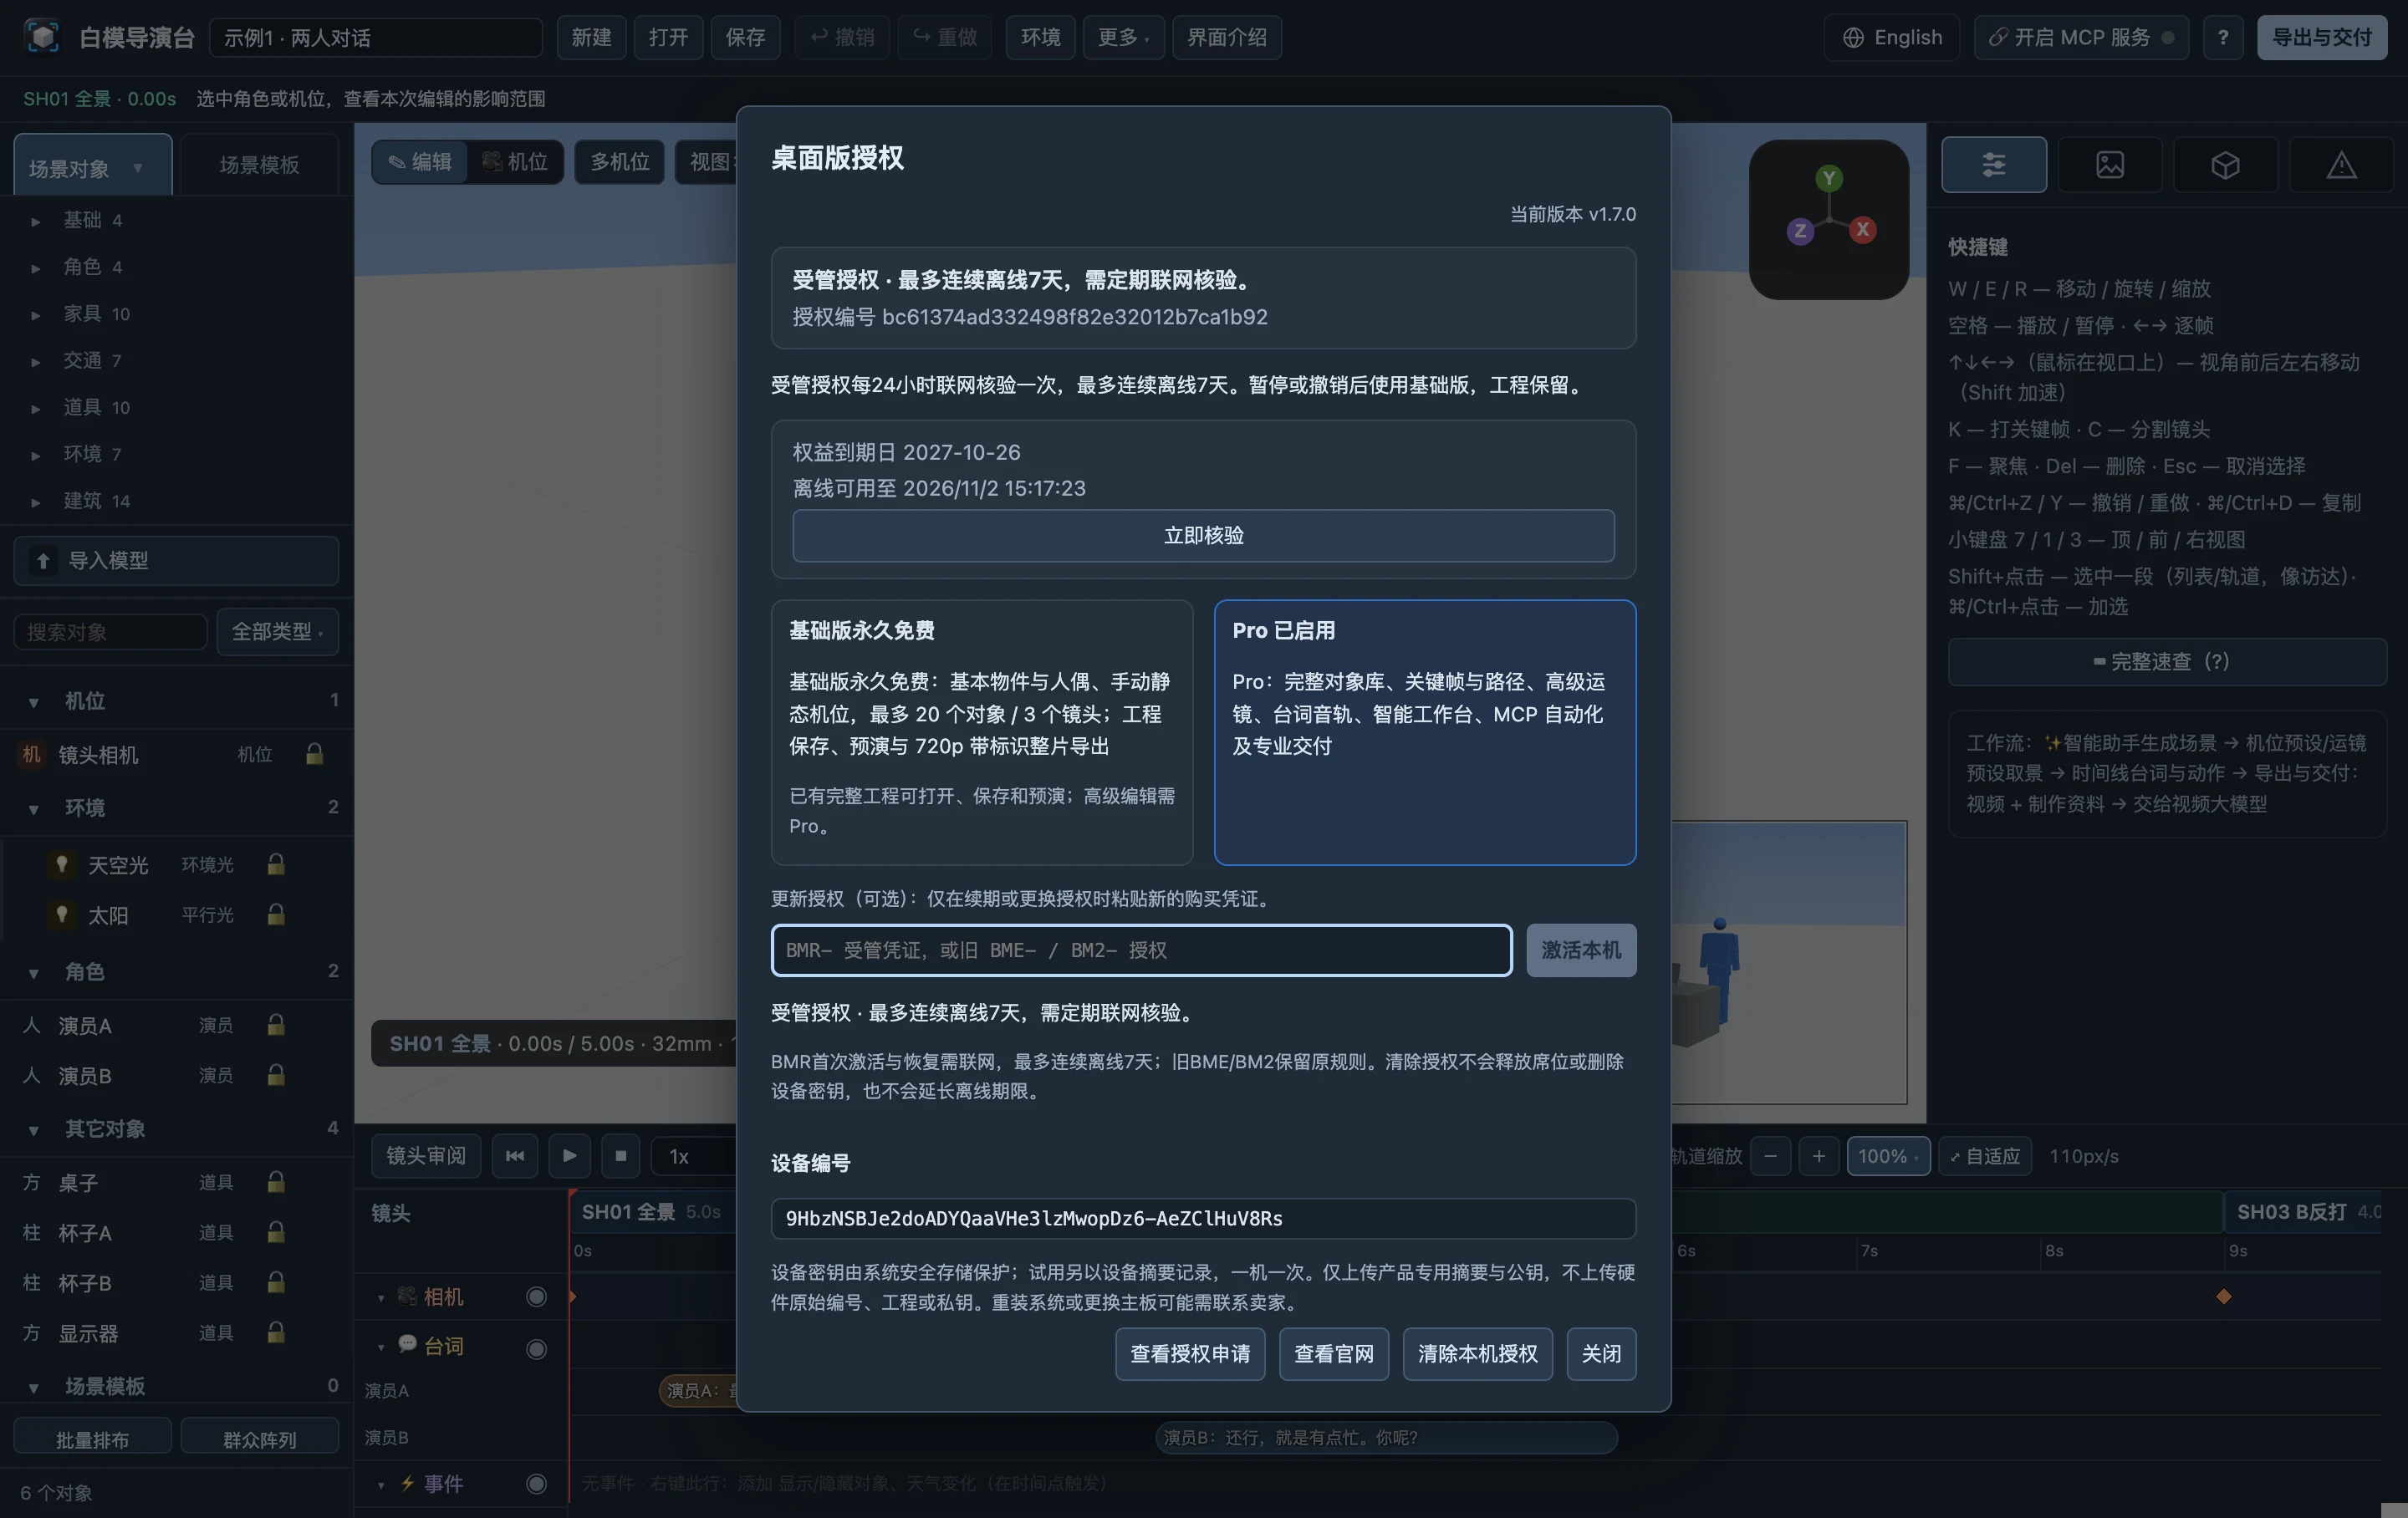The image size is (2408, 1518).
Task: Toggle lock icon on 天空光 row
Action: coord(276,864)
